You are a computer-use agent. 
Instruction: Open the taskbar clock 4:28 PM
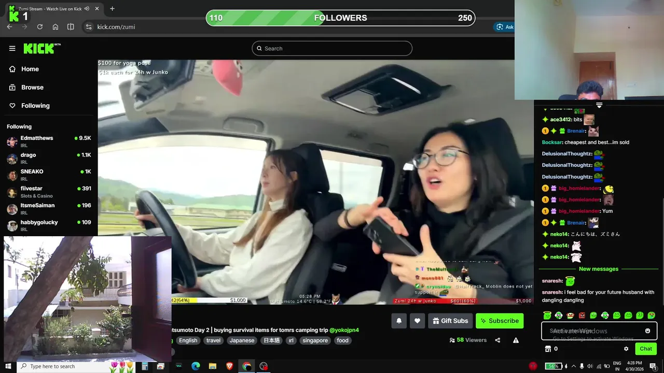tap(634, 366)
